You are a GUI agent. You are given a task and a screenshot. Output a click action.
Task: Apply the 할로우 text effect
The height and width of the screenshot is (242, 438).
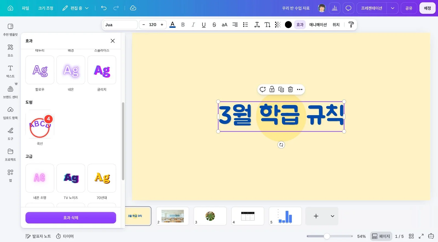pyautogui.click(x=40, y=70)
